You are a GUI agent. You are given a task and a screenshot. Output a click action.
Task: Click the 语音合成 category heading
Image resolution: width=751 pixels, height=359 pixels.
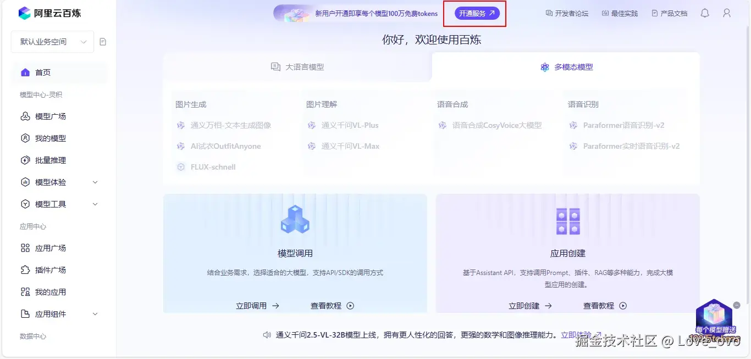(452, 104)
